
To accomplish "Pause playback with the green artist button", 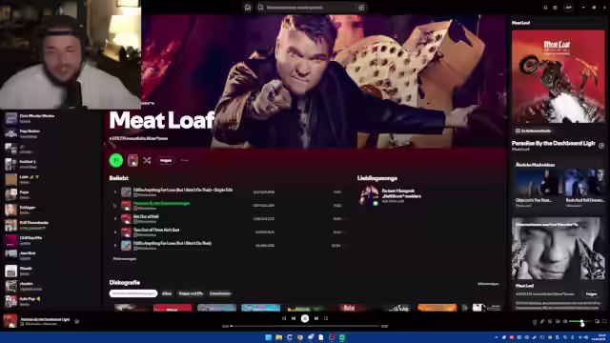I will point(116,160).
